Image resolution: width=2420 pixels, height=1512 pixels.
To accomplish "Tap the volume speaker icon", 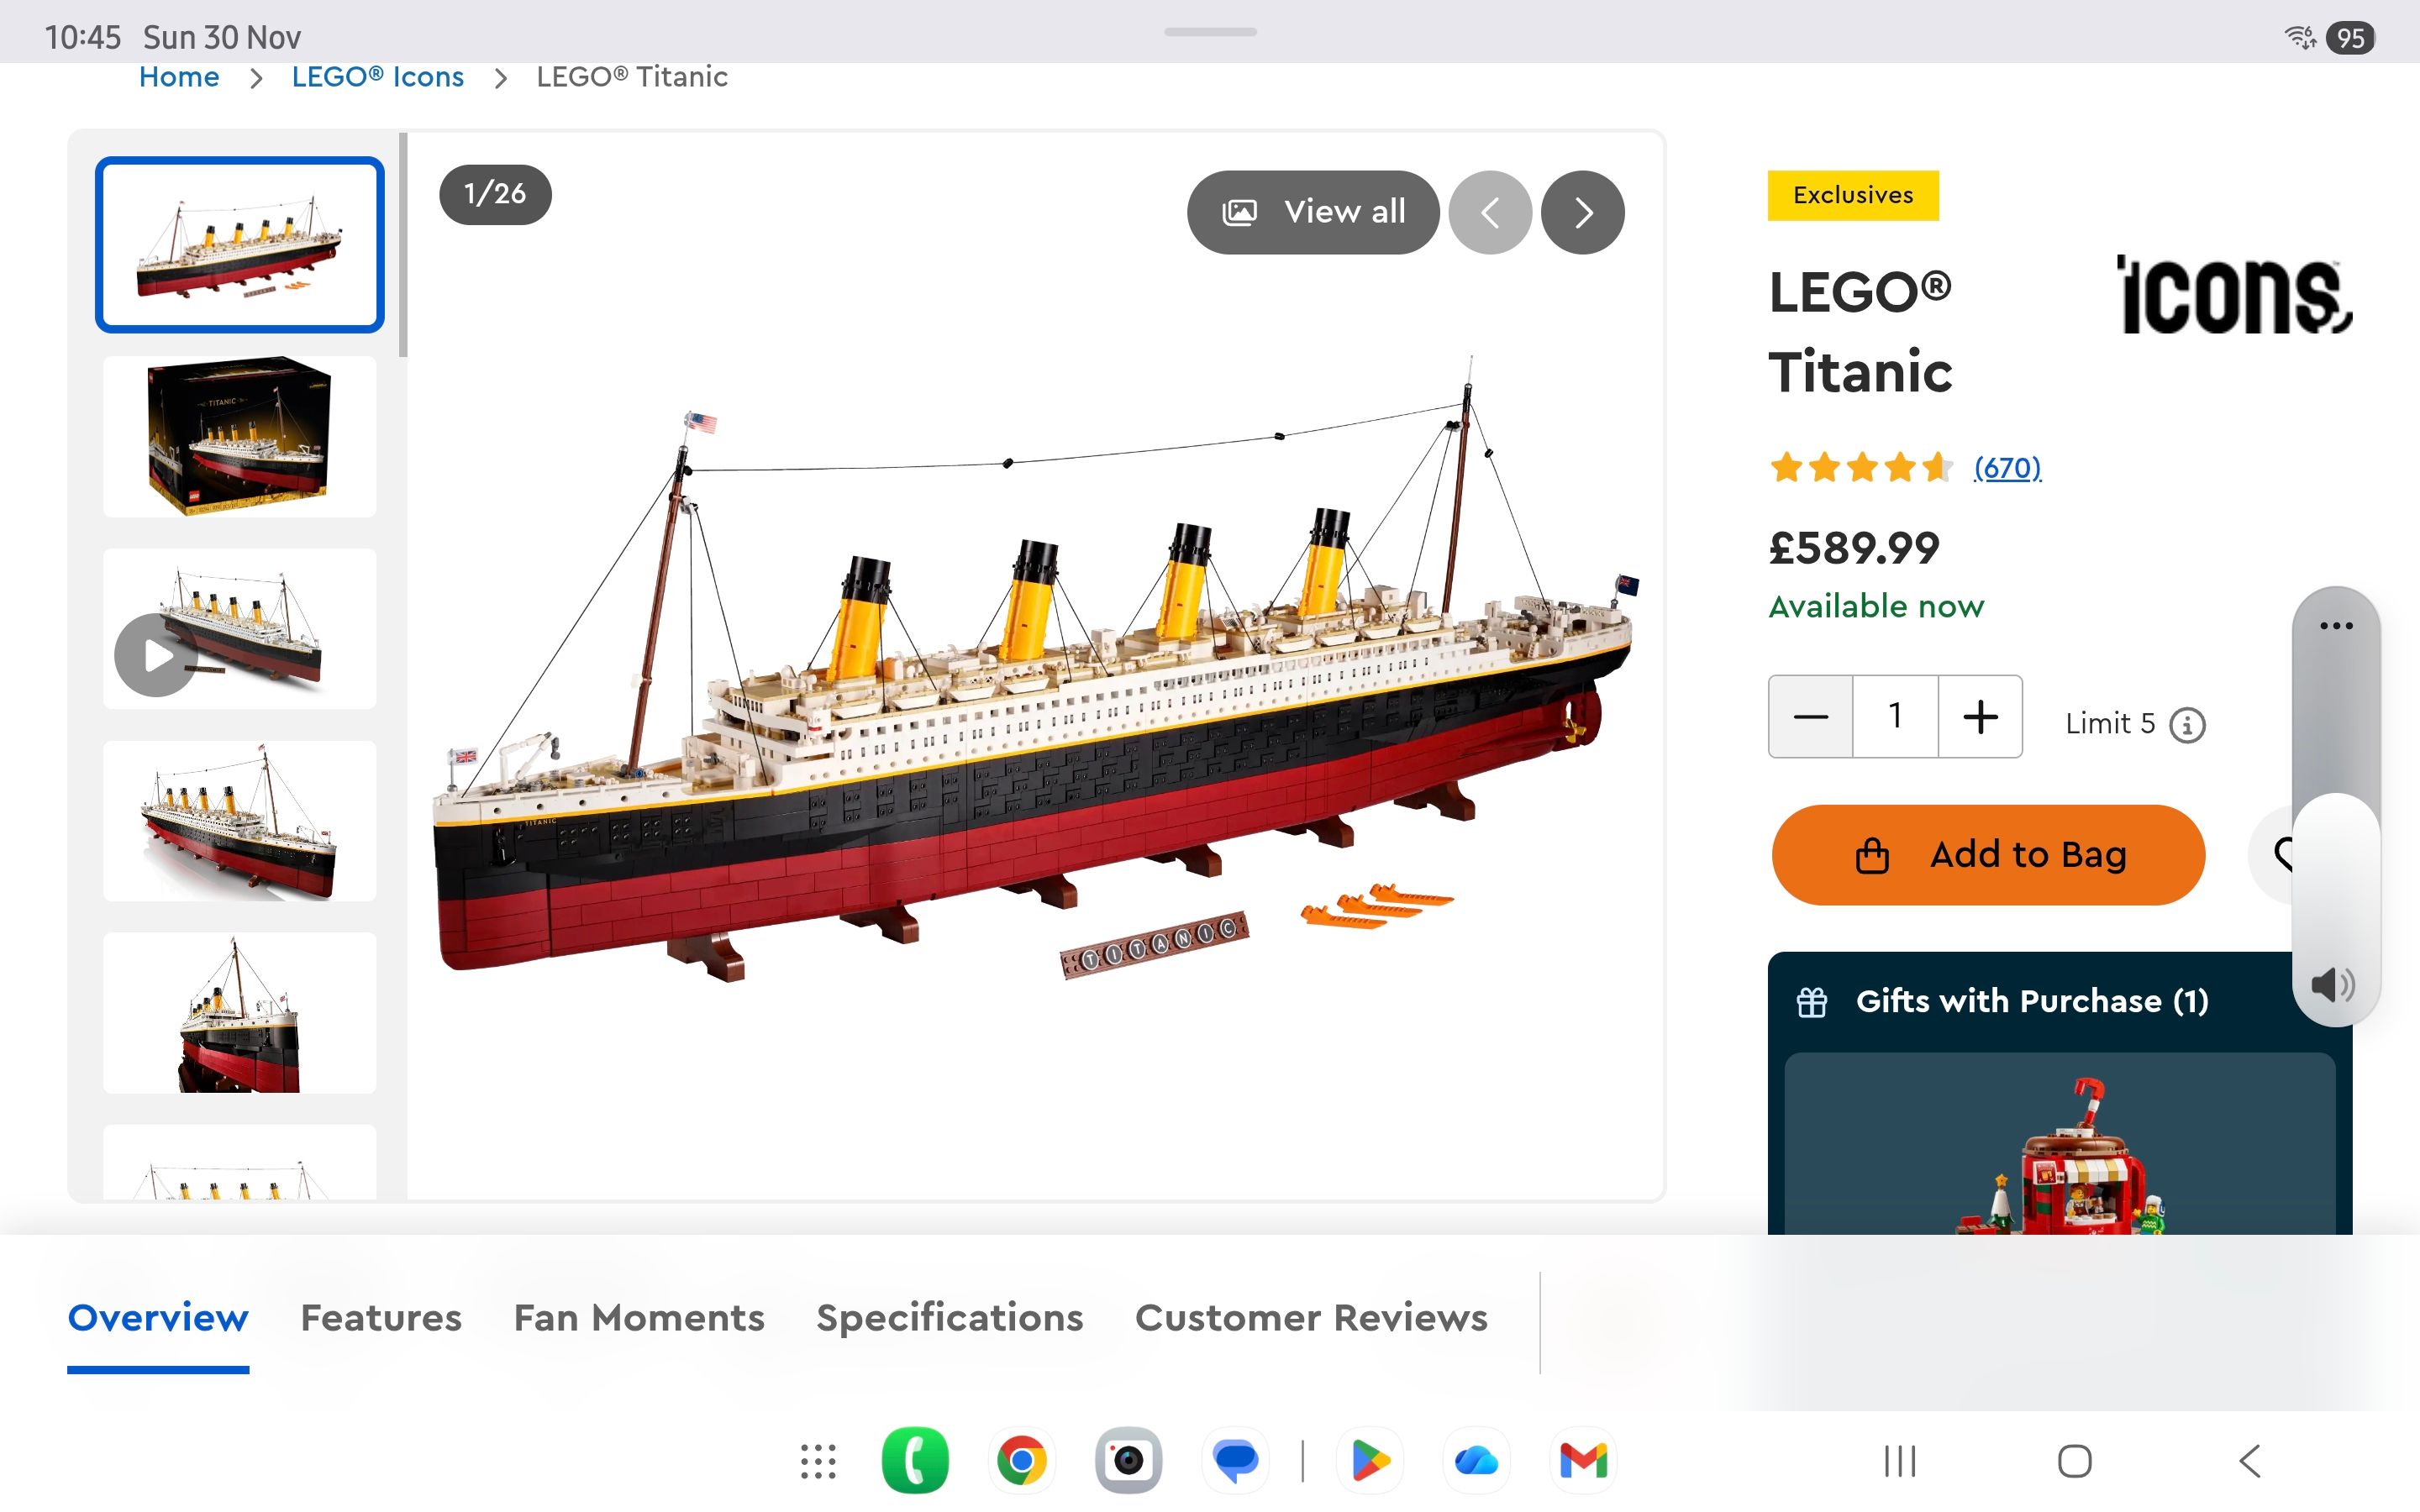I will point(2333,985).
